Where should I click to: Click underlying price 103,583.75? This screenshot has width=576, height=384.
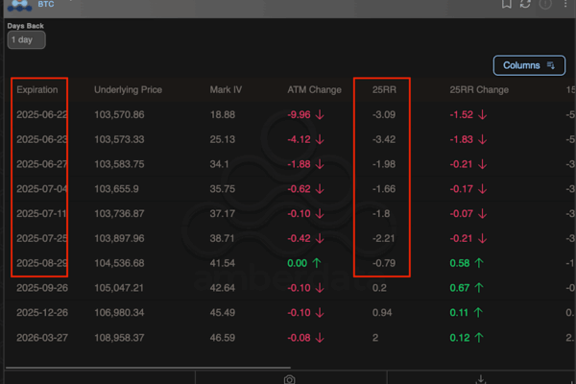tap(119, 164)
